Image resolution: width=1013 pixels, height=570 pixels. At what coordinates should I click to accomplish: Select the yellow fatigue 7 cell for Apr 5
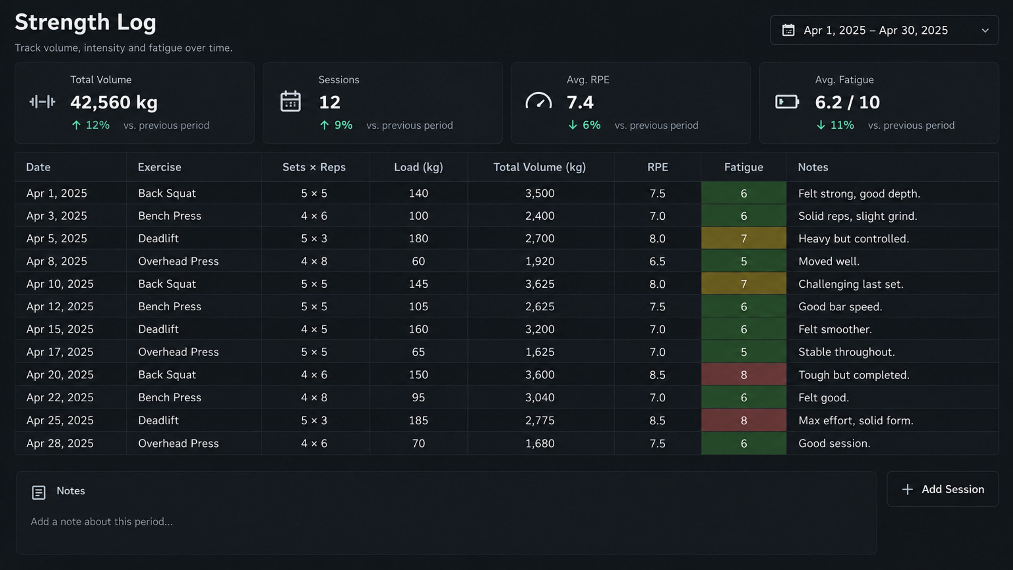pyautogui.click(x=744, y=238)
